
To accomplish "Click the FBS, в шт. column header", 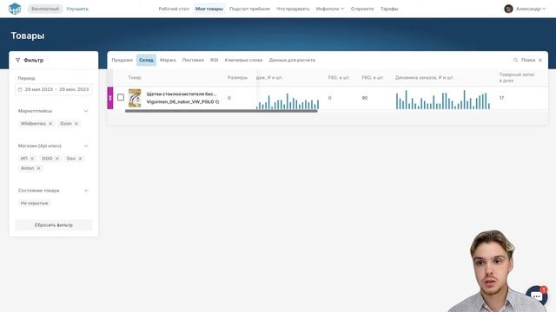I will [x=339, y=77].
